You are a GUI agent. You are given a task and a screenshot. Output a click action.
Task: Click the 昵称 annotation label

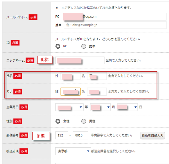pyautogui.click(x=45, y=60)
